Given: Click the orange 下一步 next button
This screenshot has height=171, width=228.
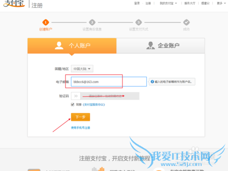Looking at the screenshot, I should (x=80, y=117).
